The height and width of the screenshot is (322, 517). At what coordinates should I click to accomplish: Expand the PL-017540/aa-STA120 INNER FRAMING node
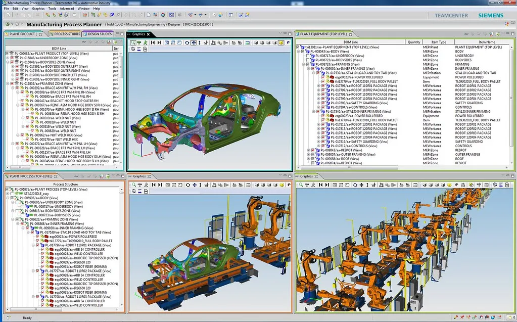coord(314,111)
